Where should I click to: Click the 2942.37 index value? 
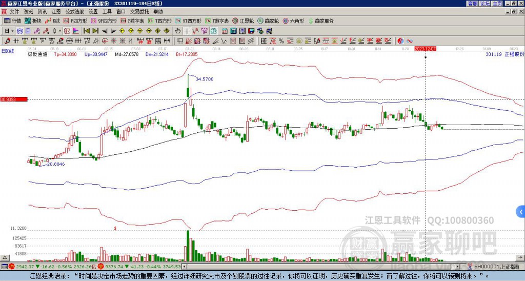25,267
